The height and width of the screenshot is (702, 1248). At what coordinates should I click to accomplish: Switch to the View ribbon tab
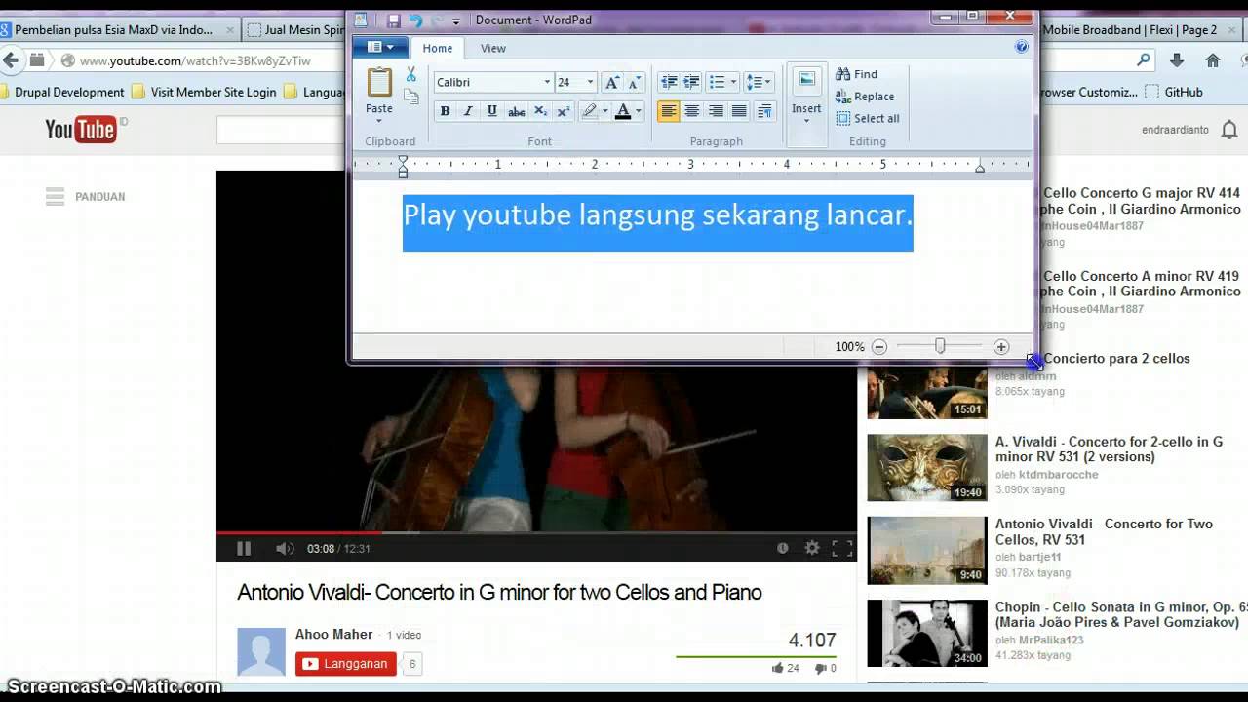(x=493, y=48)
